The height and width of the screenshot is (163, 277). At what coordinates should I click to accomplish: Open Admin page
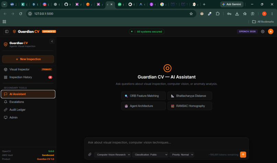click(28, 117)
